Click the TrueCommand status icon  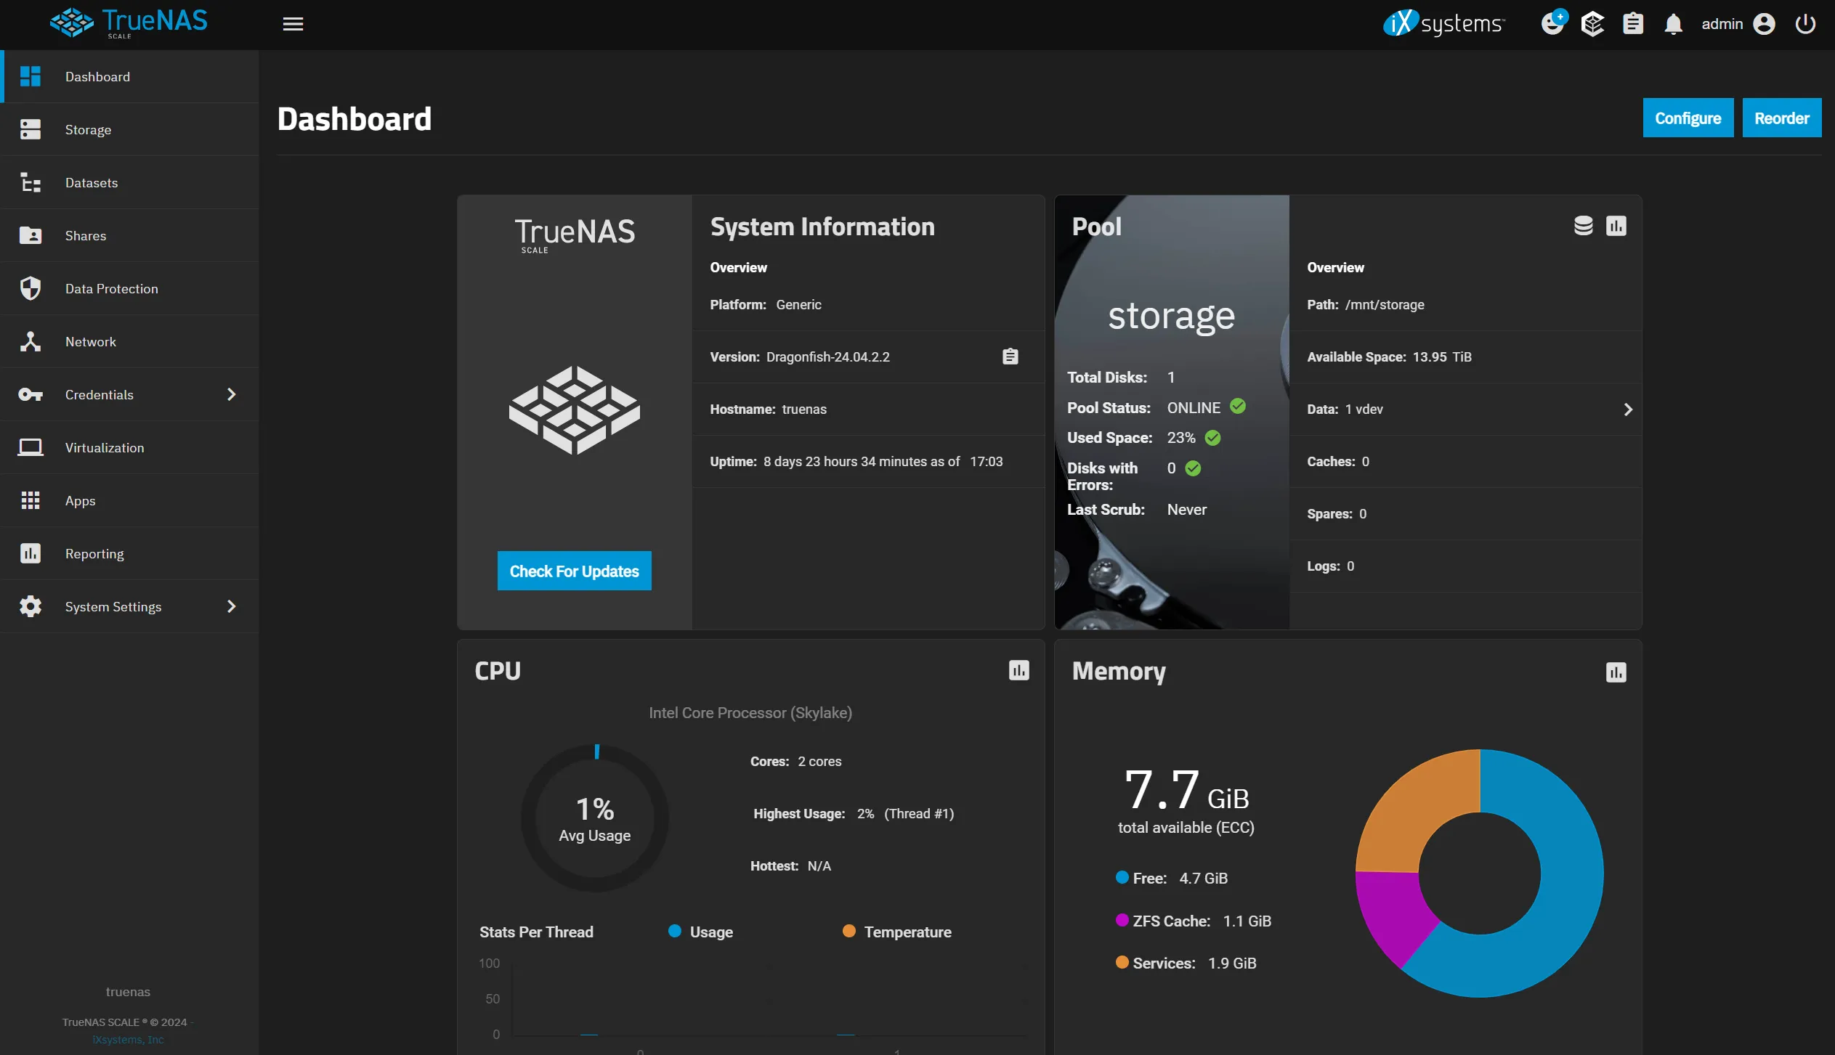(1592, 24)
